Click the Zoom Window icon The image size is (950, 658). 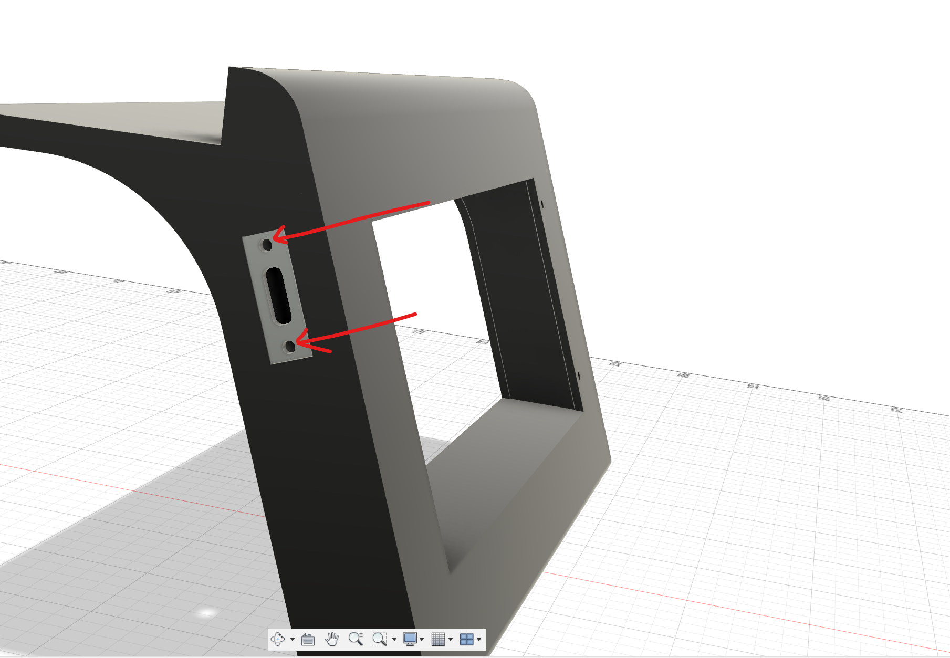pyautogui.click(x=379, y=639)
